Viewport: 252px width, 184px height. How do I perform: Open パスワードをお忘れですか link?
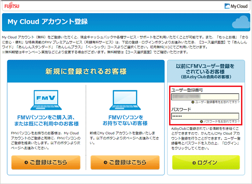(x=221, y=121)
